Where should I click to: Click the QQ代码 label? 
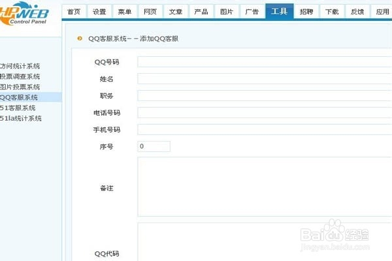(106, 254)
